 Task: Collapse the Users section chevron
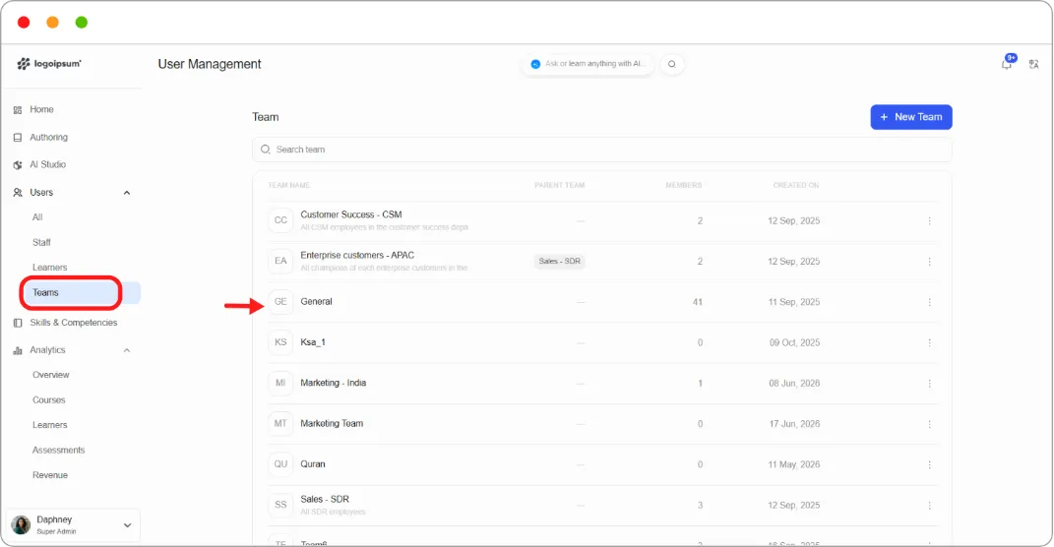(x=126, y=193)
